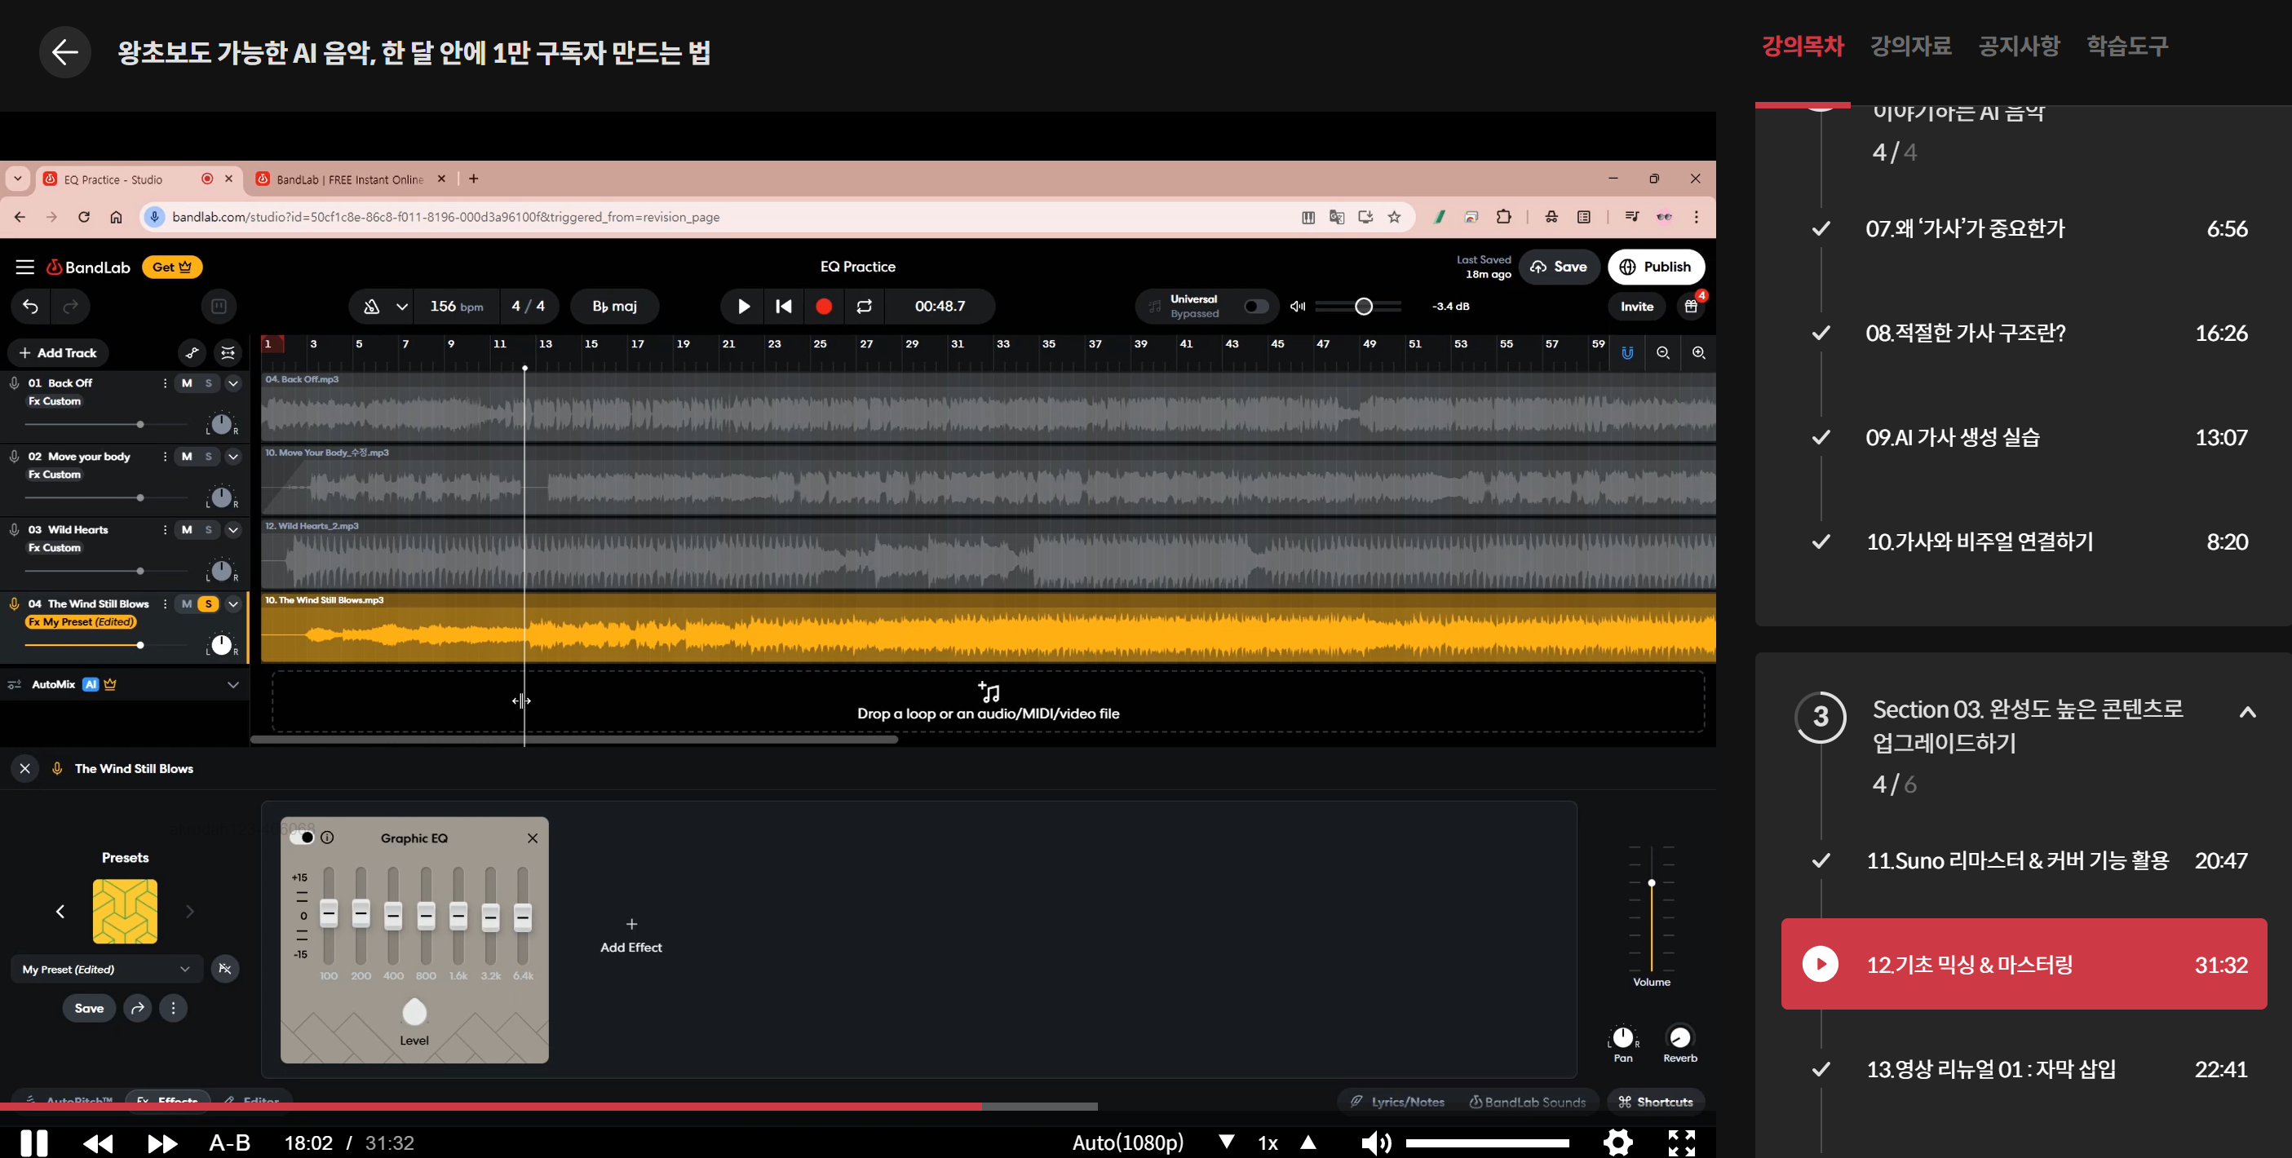Click the automation icon beside Add Track

pyautogui.click(x=192, y=353)
